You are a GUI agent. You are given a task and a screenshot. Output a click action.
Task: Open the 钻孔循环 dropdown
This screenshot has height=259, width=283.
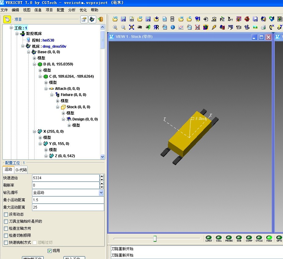click(x=101, y=193)
